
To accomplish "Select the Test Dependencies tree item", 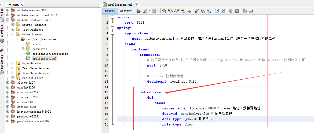I will pyautogui.click(x=36, y=68).
